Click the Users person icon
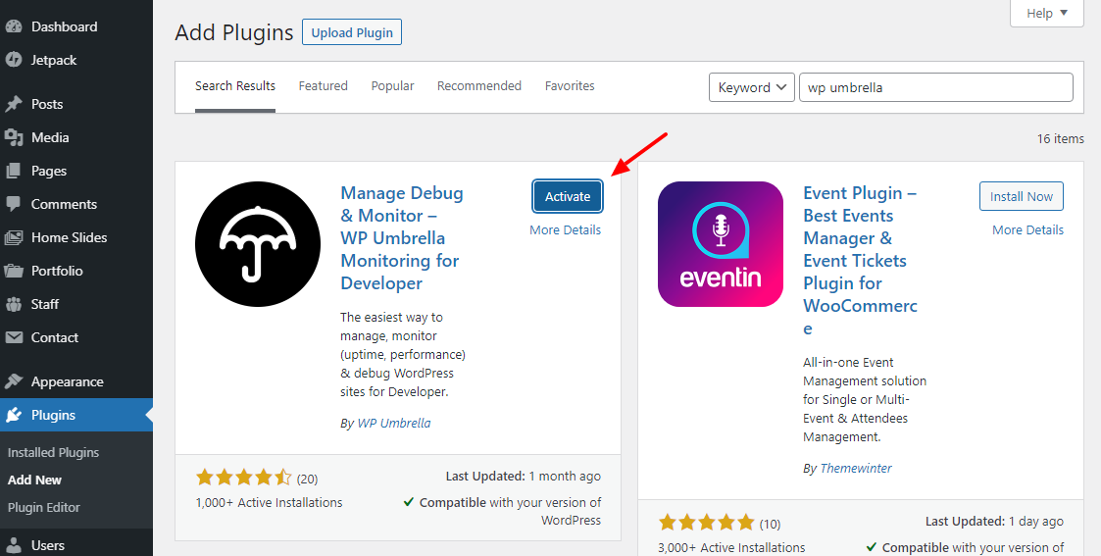The width and height of the screenshot is (1101, 556). pos(14,545)
